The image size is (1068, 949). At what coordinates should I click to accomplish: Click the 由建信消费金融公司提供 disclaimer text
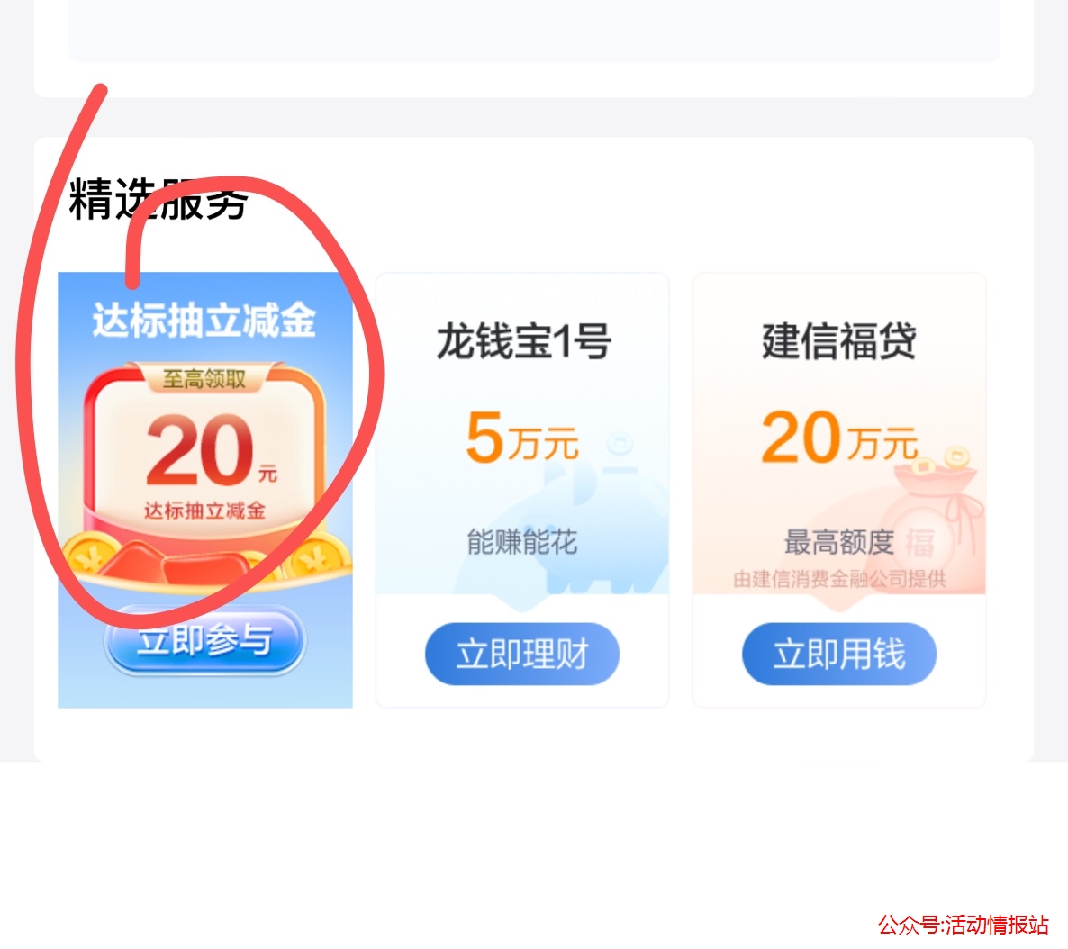tap(839, 579)
